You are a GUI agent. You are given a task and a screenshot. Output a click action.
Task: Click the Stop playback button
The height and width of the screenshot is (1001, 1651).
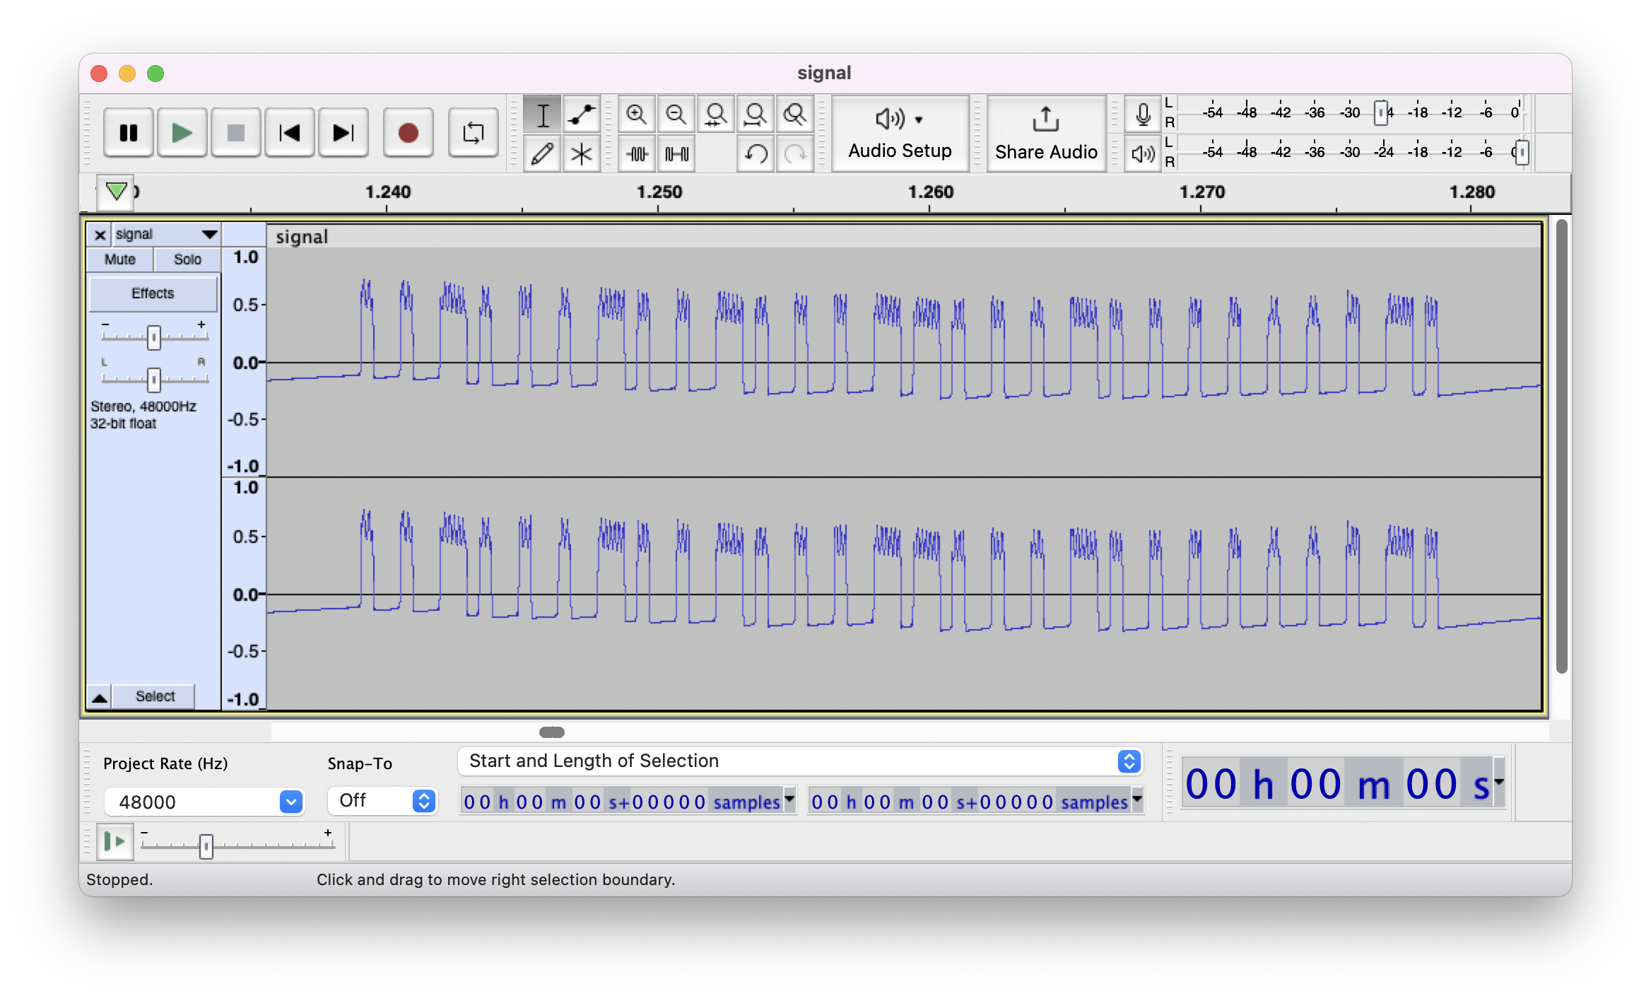tap(235, 131)
